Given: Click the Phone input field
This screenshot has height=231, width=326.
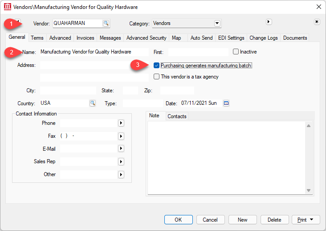Looking at the screenshot, I should (x=89, y=123).
